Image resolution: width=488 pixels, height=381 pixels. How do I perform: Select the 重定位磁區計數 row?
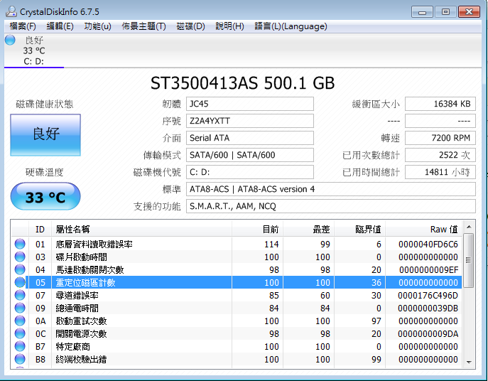(237, 282)
